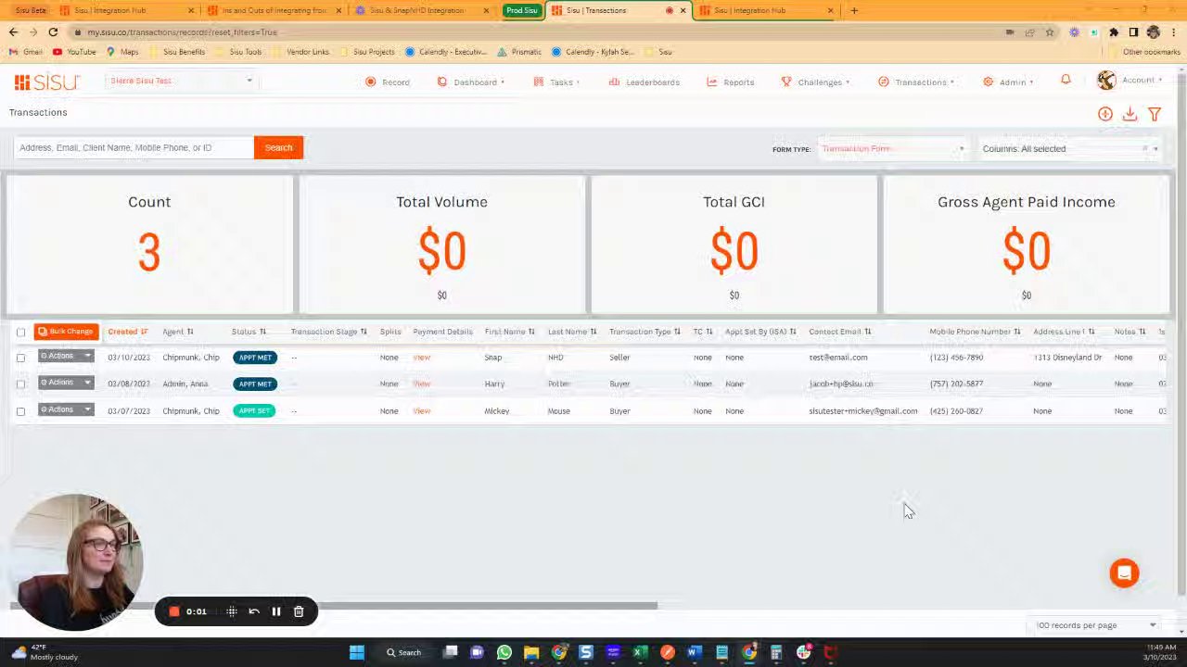Bookmark this page star icon
Screen dimensions: 1187x667
1049,32
